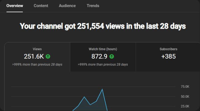Click the 50.0K axis label
Viewport: 200px width, 111px height.
[x=185, y=96]
